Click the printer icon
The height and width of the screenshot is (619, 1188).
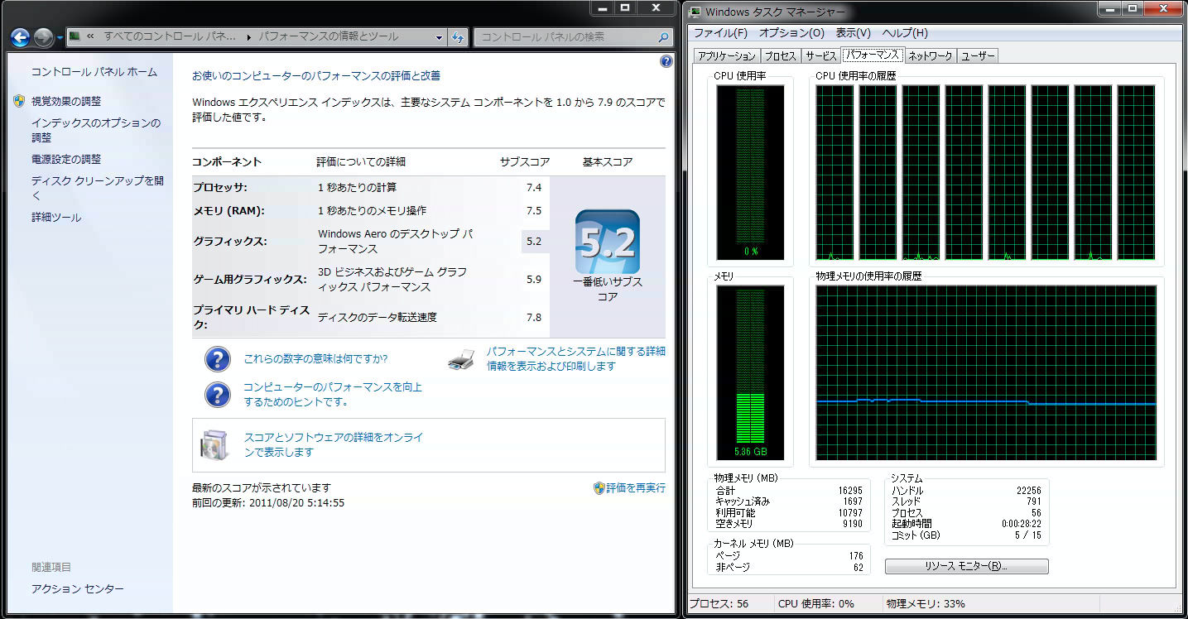(461, 359)
